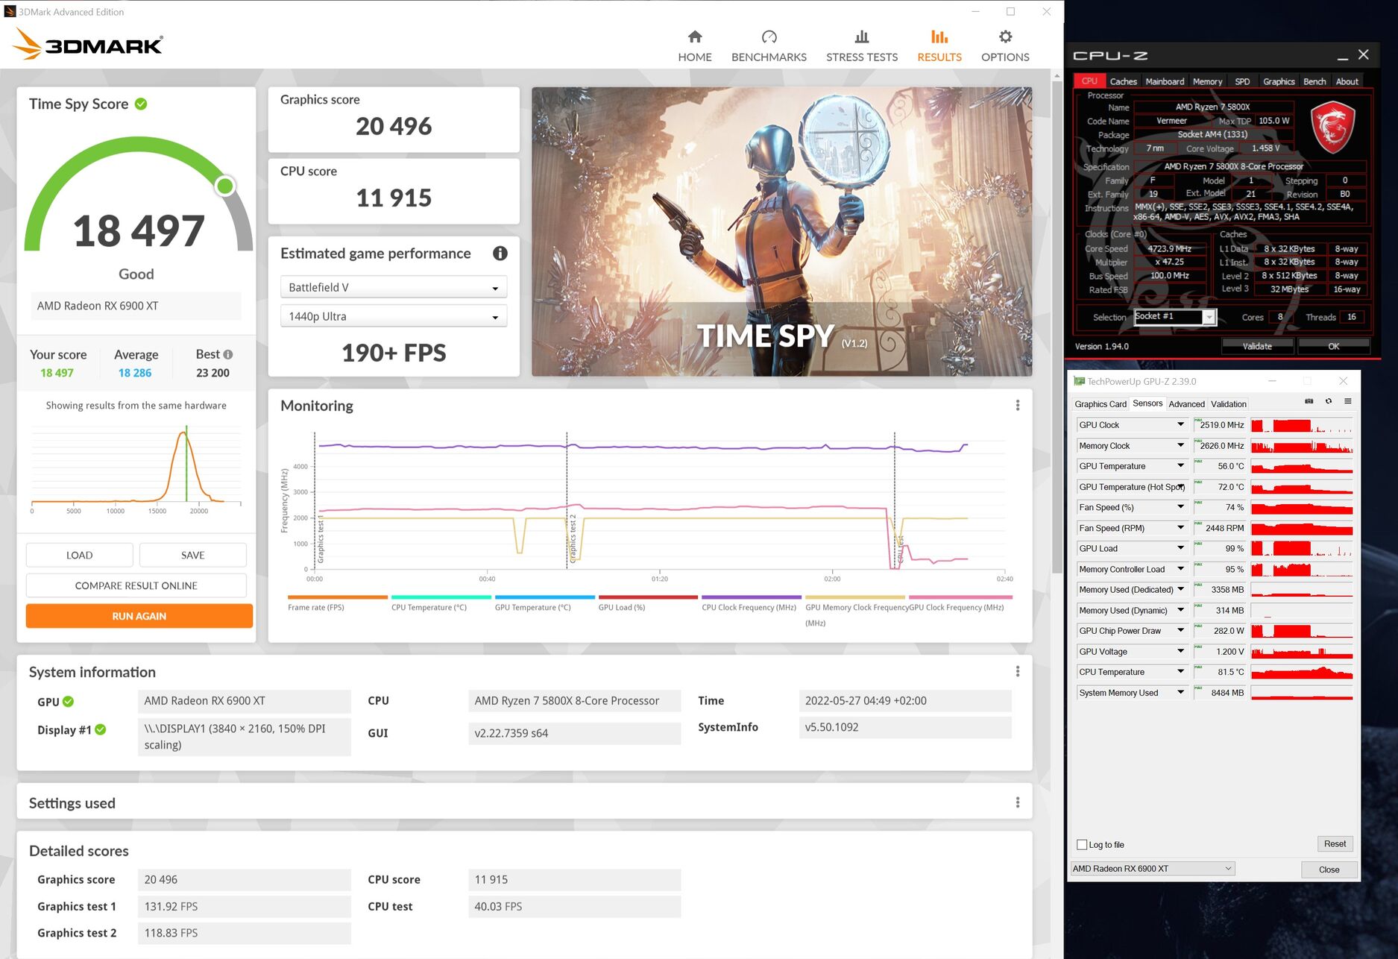This screenshot has width=1398, height=959.
Task: Open GPU Chip Power Draw sensor dropdown
Action: pyautogui.click(x=1180, y=631)
